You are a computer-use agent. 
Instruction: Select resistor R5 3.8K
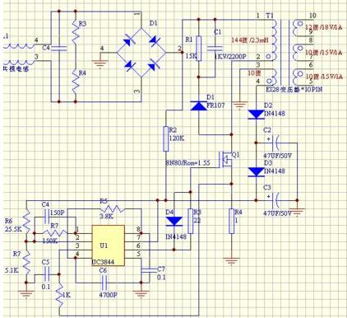coord(113,208)
